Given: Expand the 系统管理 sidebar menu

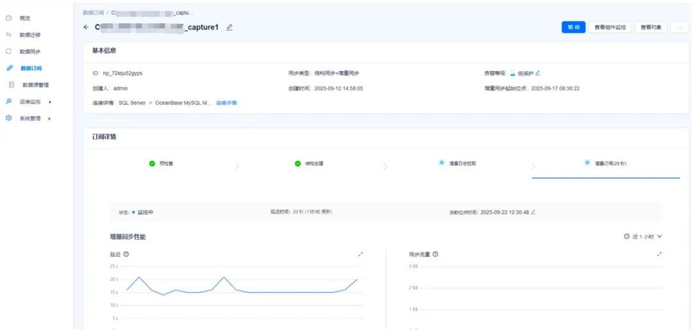Looking at the screenshot, I should pos(30,119).
